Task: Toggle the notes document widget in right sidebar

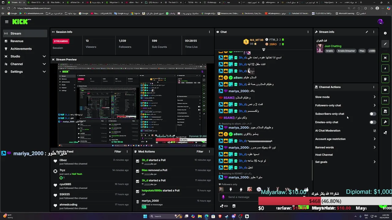Action: (x=385, y=79)
